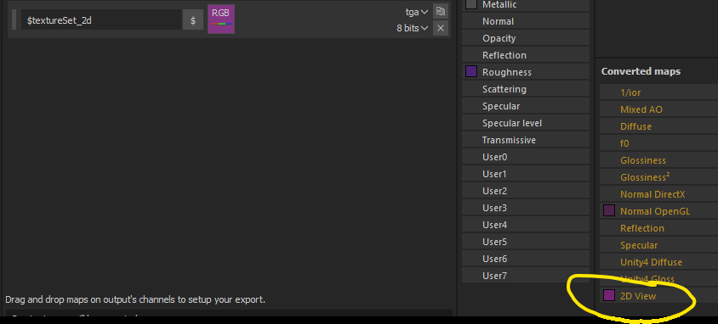Select the Opacity input map
Viewport: 718px width, 324px height.
[525, 38]
